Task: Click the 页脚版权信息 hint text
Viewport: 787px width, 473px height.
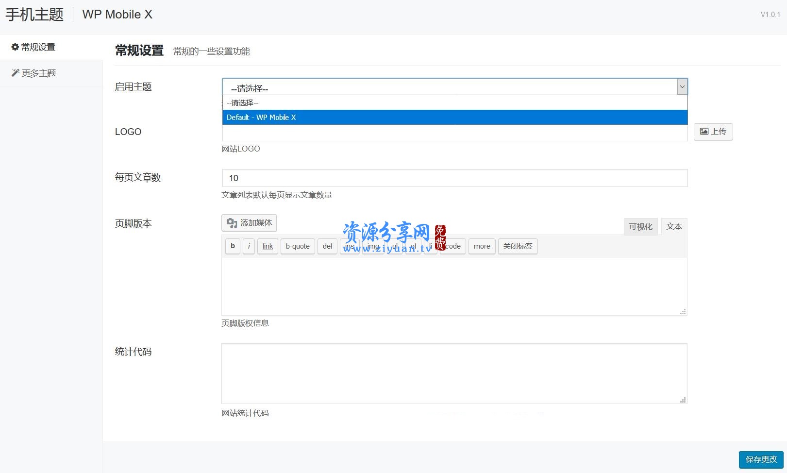Action: [245, 323]
